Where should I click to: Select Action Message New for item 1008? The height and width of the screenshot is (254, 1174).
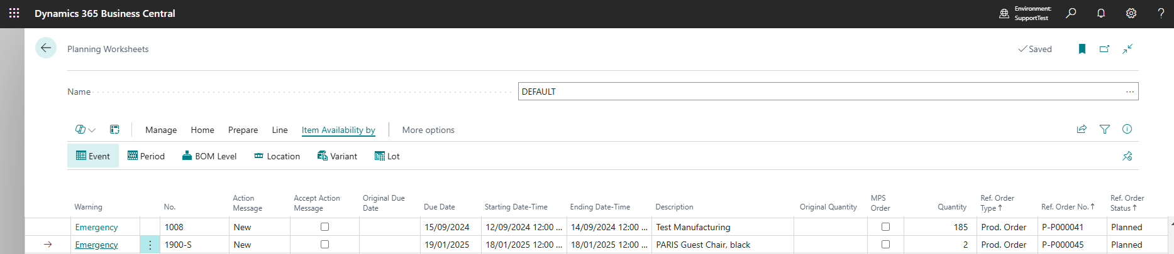point(259,227)
